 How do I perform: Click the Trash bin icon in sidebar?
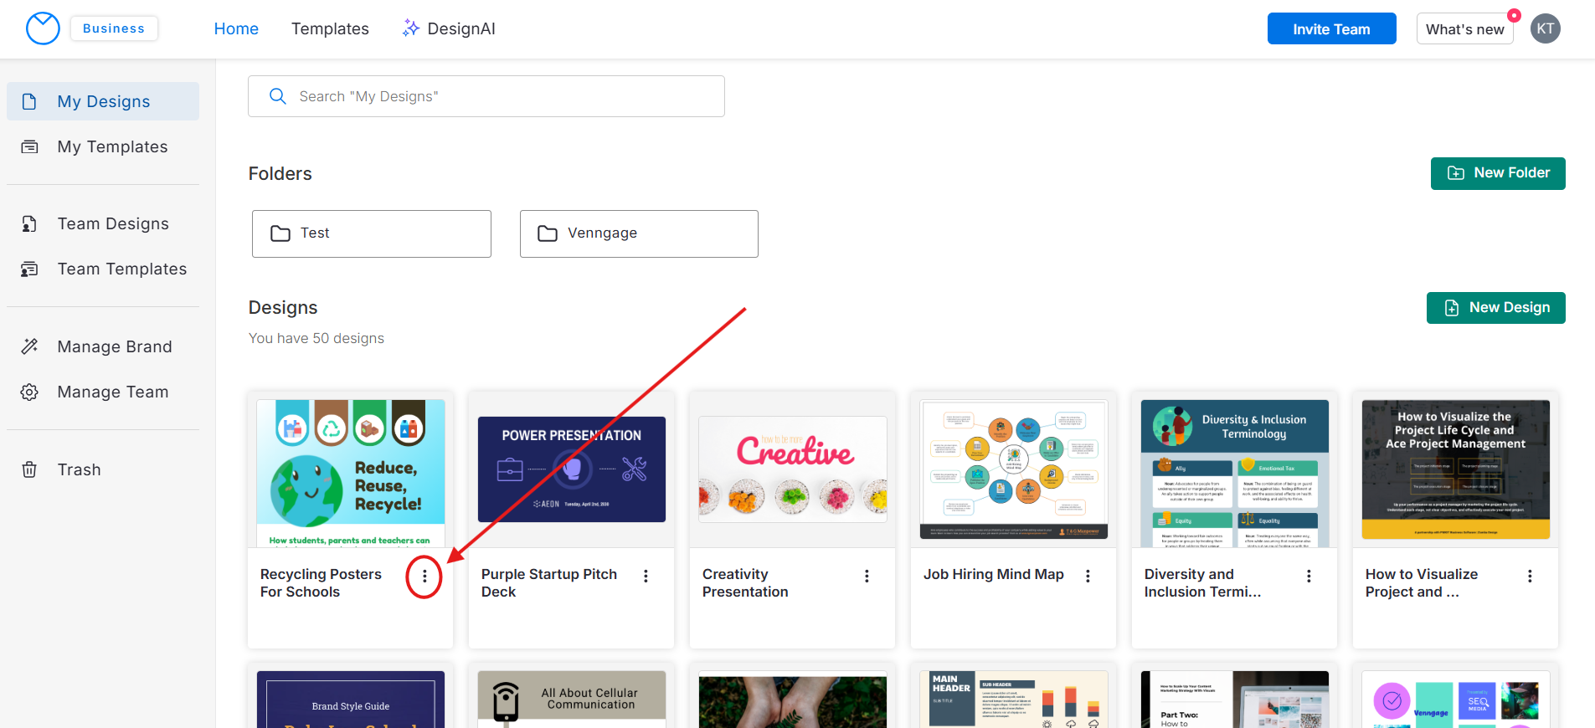29,469
